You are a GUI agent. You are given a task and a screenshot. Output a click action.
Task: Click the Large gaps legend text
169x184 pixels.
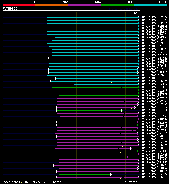(32, 182)
